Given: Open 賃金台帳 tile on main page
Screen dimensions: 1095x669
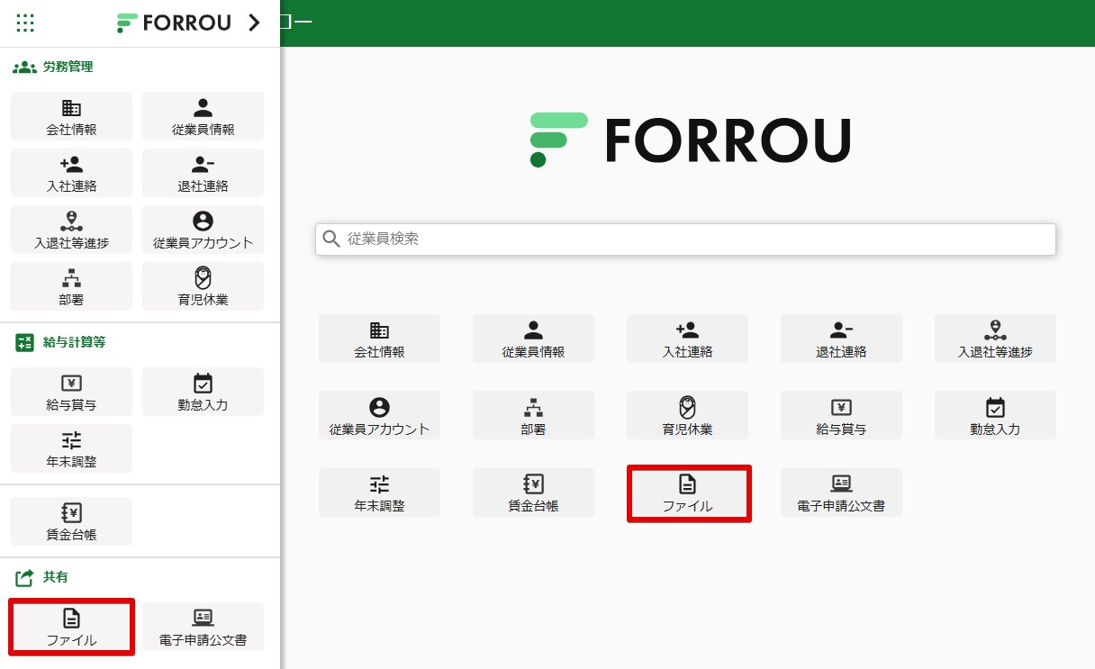Looking at the screenshot, I should [x=533, y=493].
